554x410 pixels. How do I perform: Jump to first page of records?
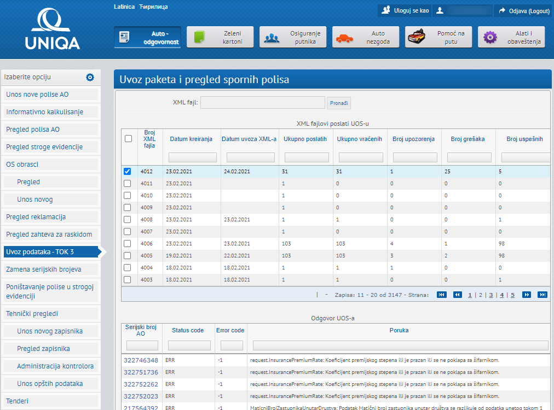[441, 295]
